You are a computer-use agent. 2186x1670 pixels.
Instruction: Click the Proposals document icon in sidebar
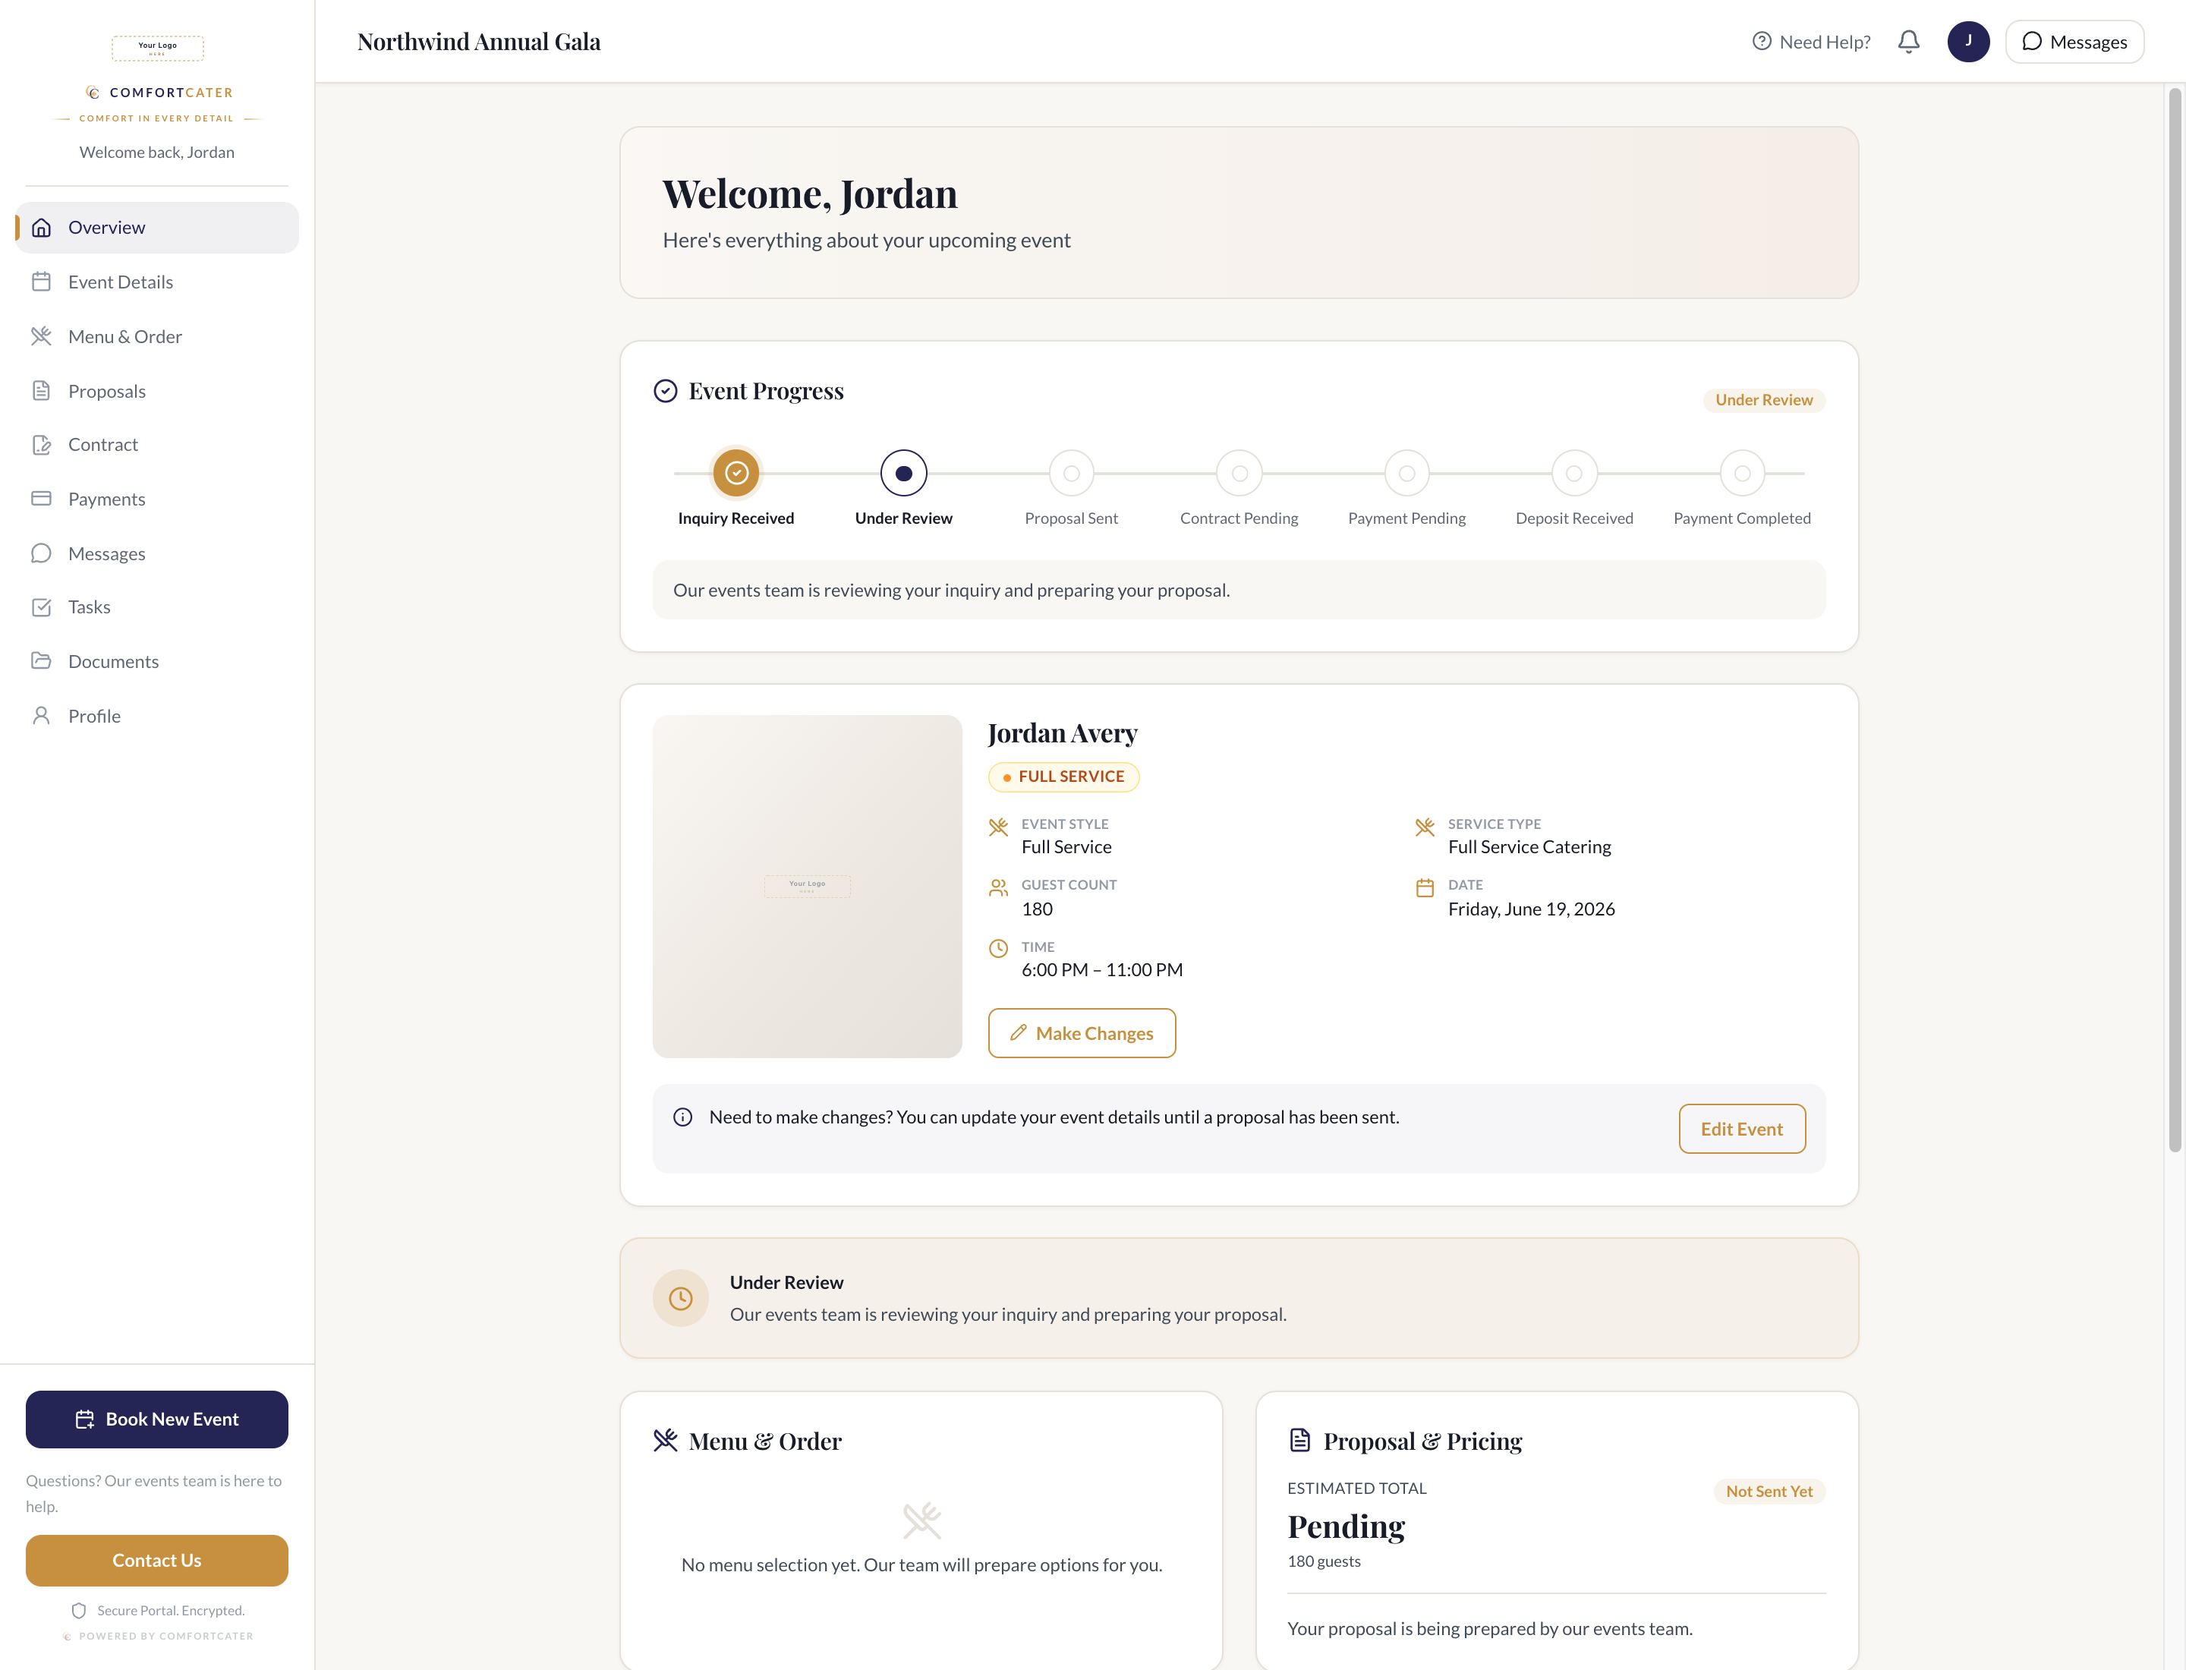[x=41, y=391]
